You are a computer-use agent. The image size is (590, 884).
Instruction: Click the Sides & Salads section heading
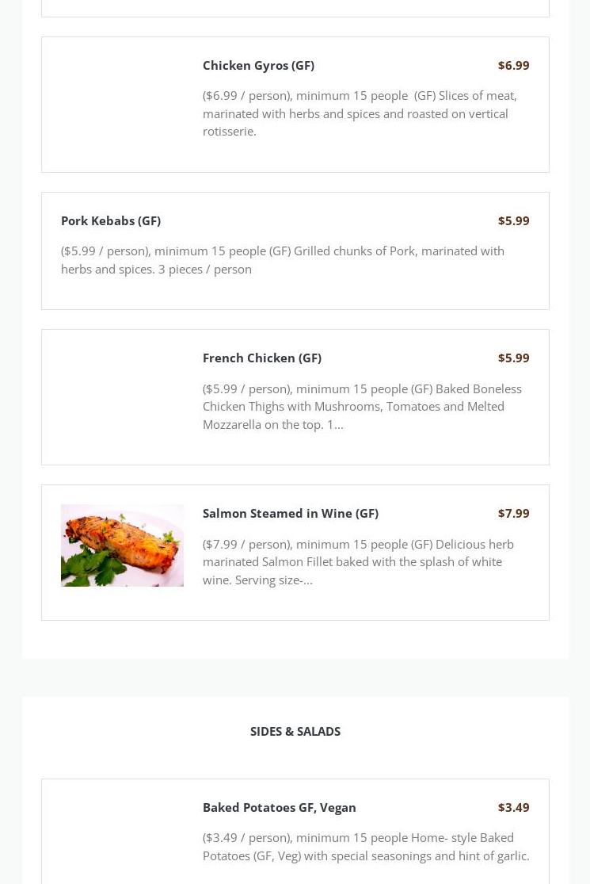(x=295, y=731)
